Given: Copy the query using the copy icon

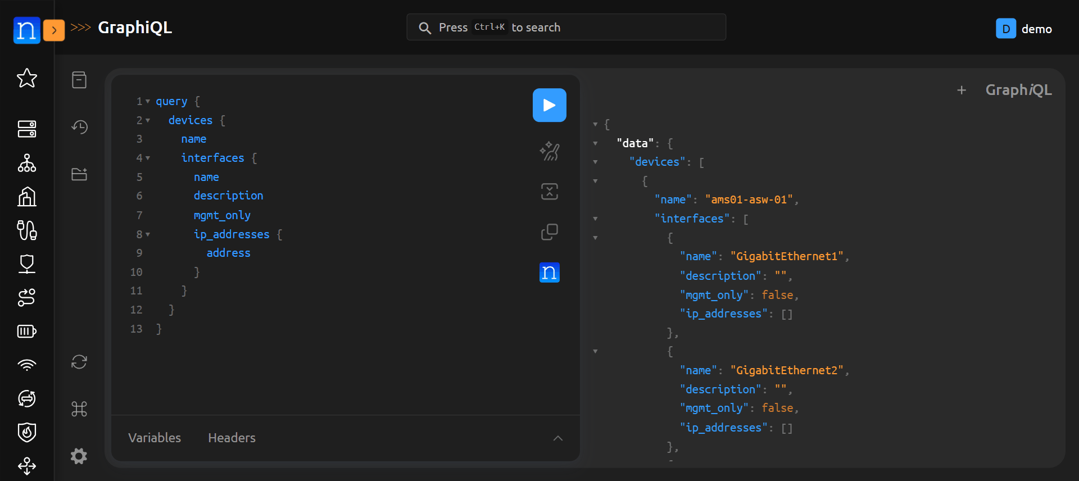Looking at the screenshot, I should [549, 232].
